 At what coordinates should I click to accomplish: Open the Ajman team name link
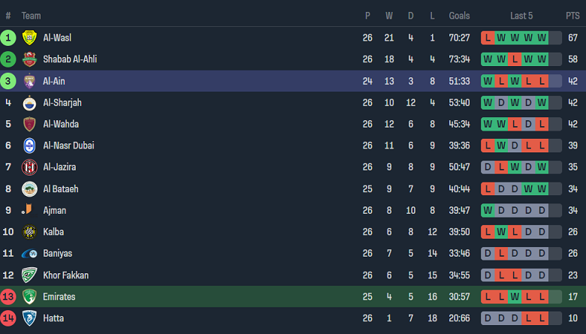tap(55, 210)
